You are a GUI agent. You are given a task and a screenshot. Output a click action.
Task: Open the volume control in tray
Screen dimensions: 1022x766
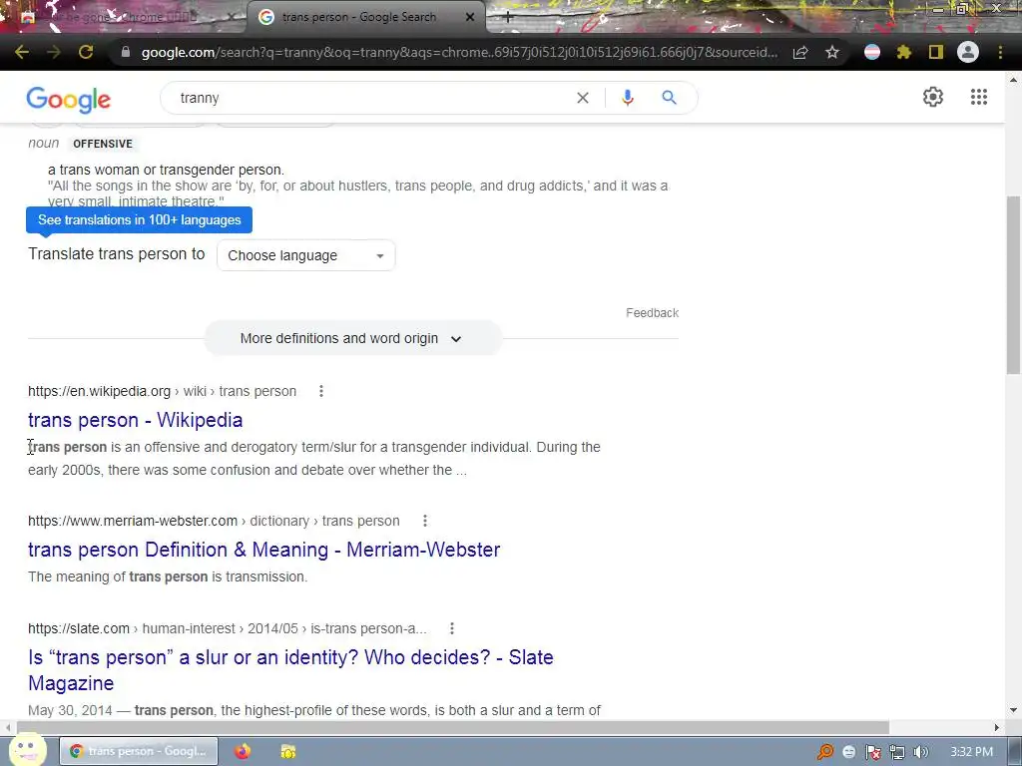[x=920, y=752]
